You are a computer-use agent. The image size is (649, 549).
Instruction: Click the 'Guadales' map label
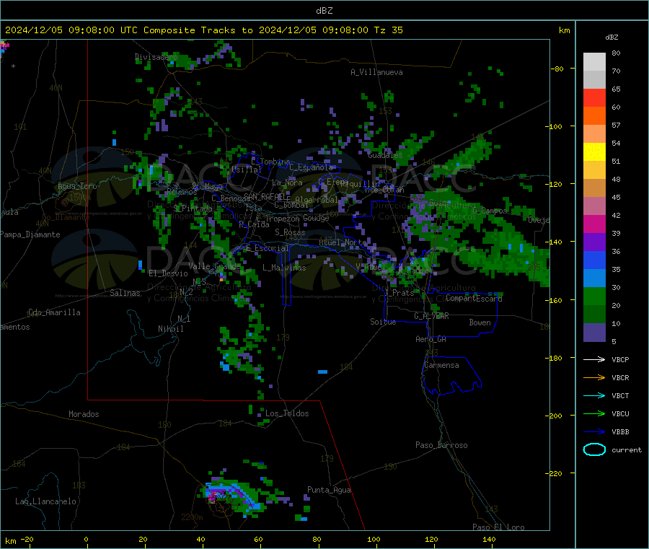coord(385,155)
